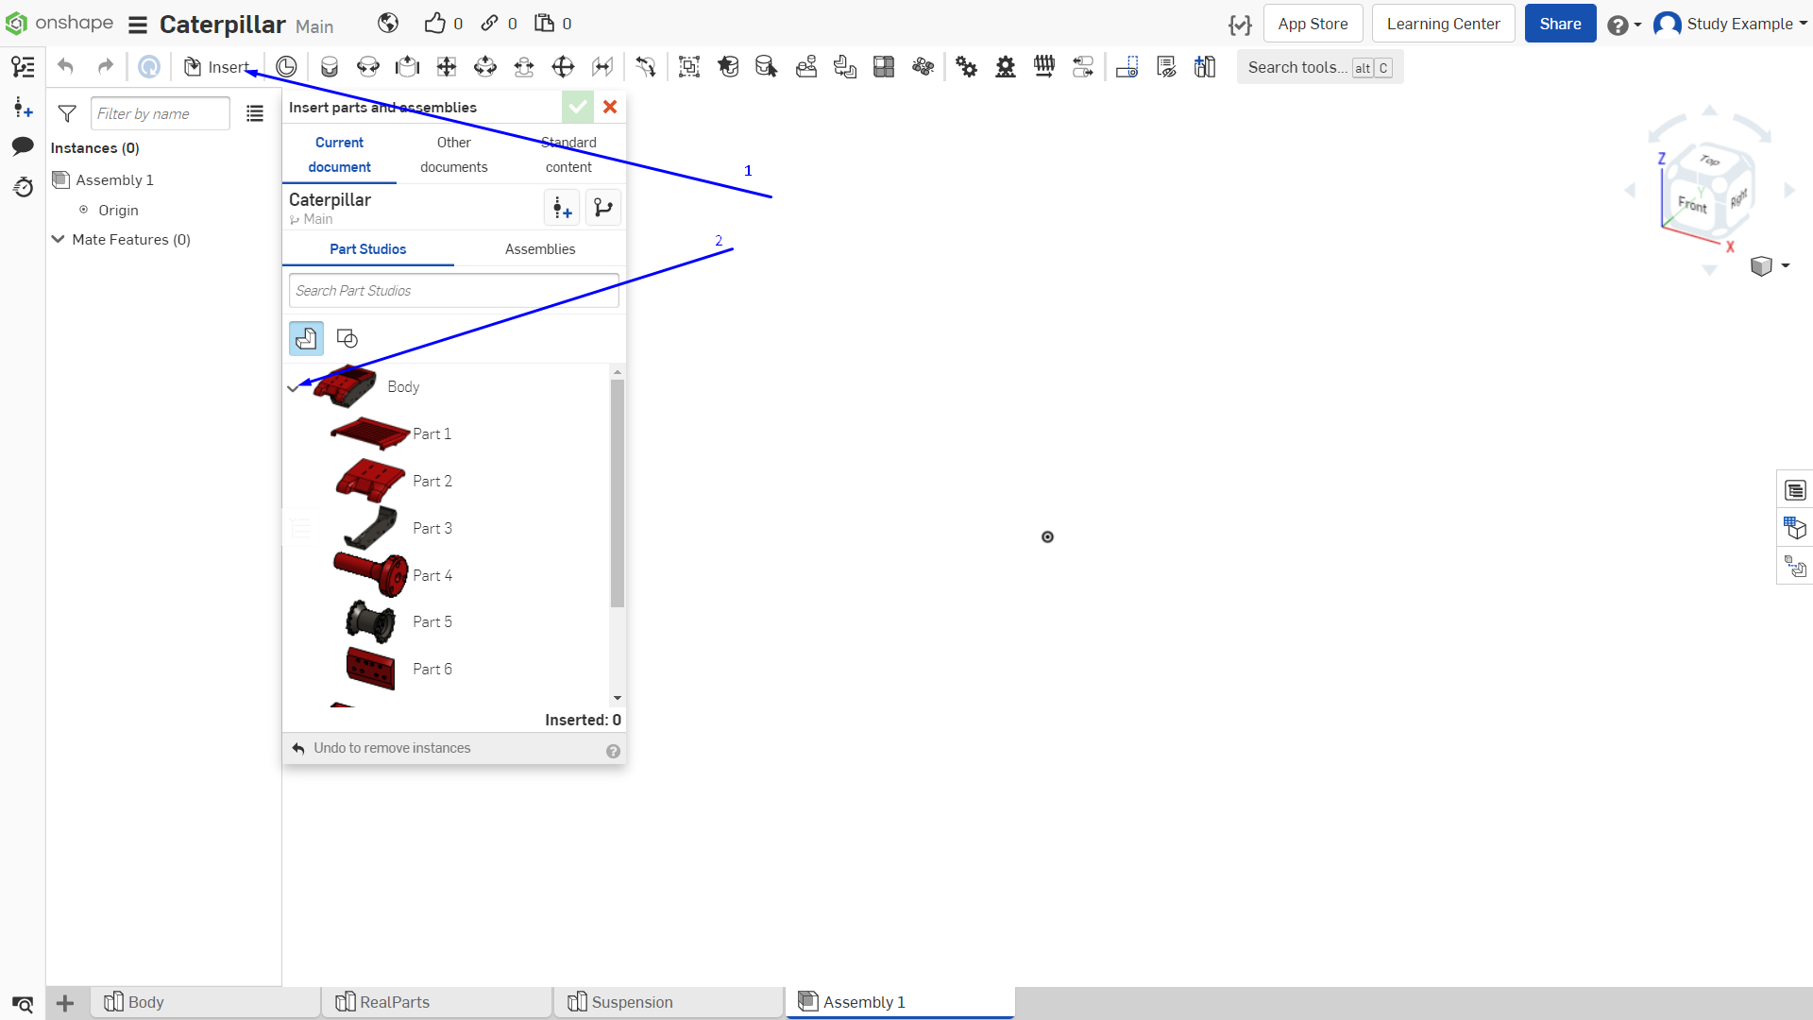This screenshot has width=1813, height=1020.
Task: Click the Learning Center button
Action: [1443, 24]
